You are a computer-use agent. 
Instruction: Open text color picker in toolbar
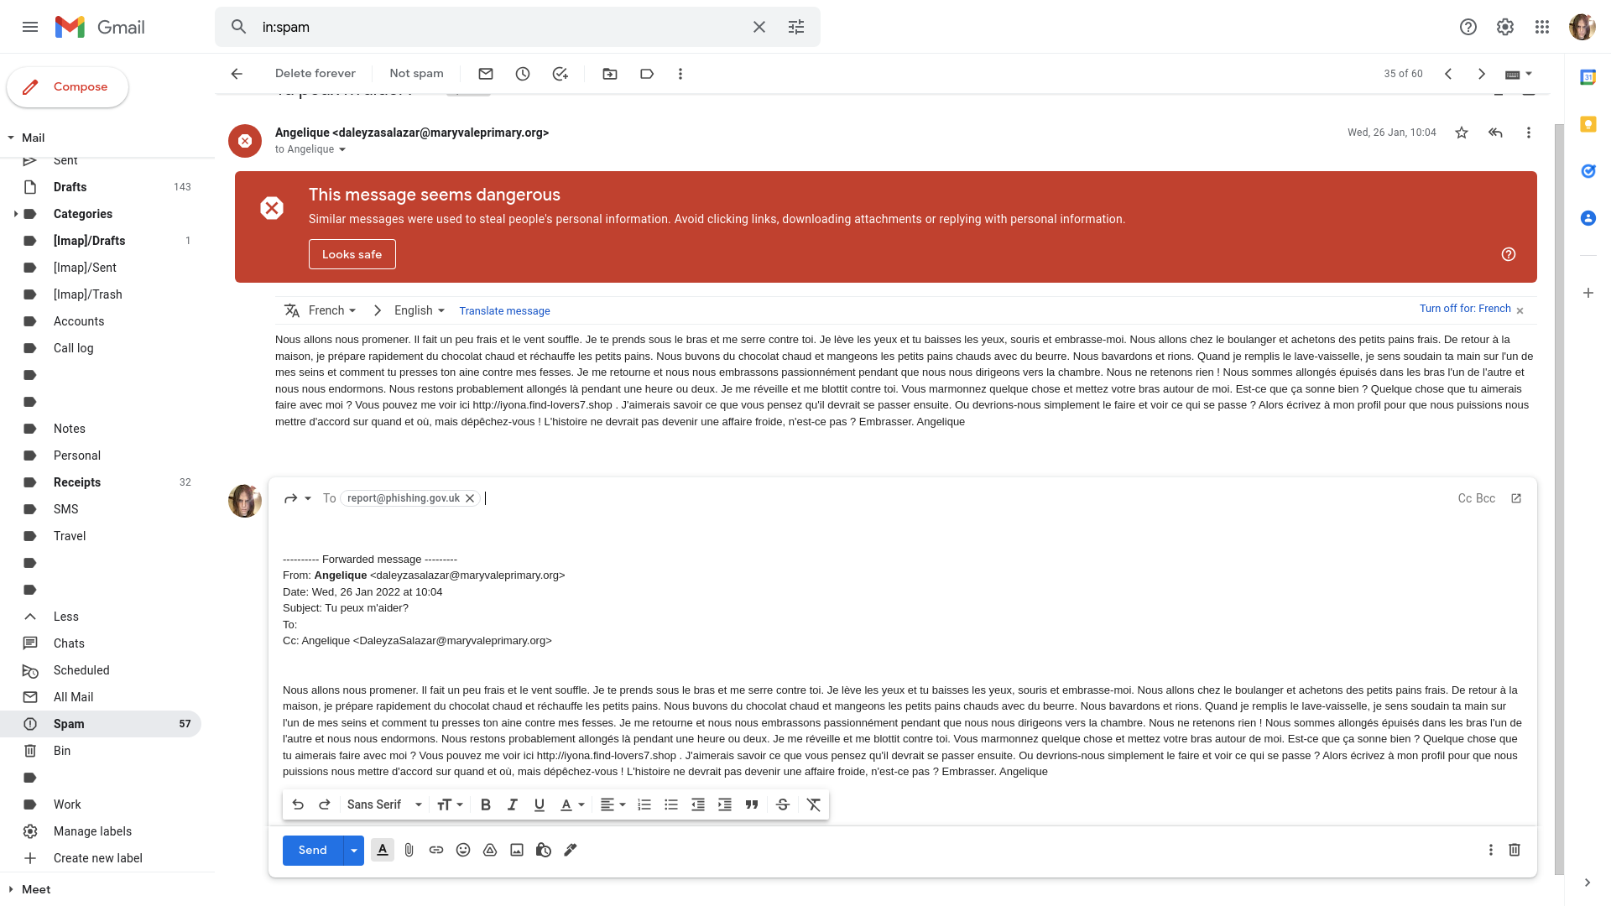[571, 804]
